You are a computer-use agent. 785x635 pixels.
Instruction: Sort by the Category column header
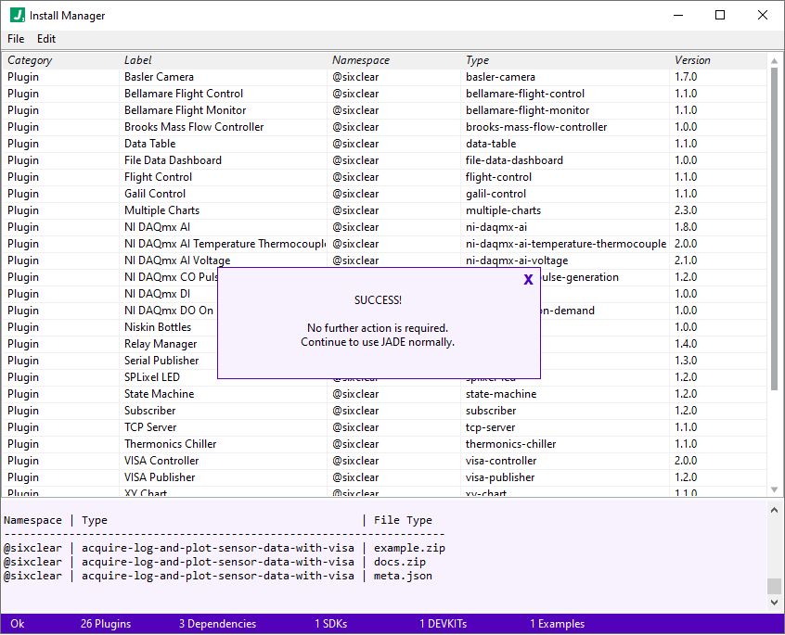coord(30,60)
